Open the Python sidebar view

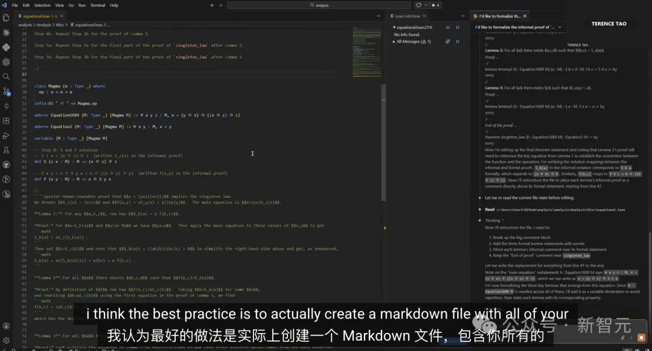tap(6, 47)
